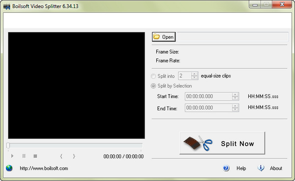Click the About info icon
The height and width of the screenshot is (181, 295).
point(261,168)
